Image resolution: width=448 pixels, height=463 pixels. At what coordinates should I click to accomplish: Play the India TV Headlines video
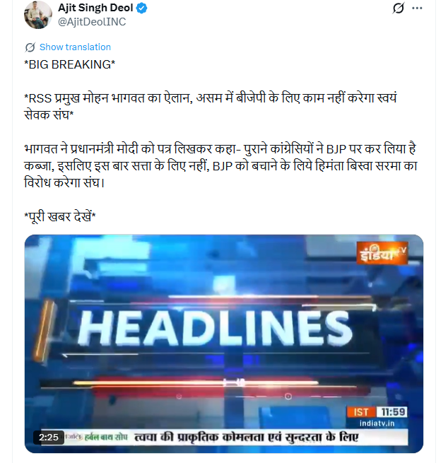224,344
